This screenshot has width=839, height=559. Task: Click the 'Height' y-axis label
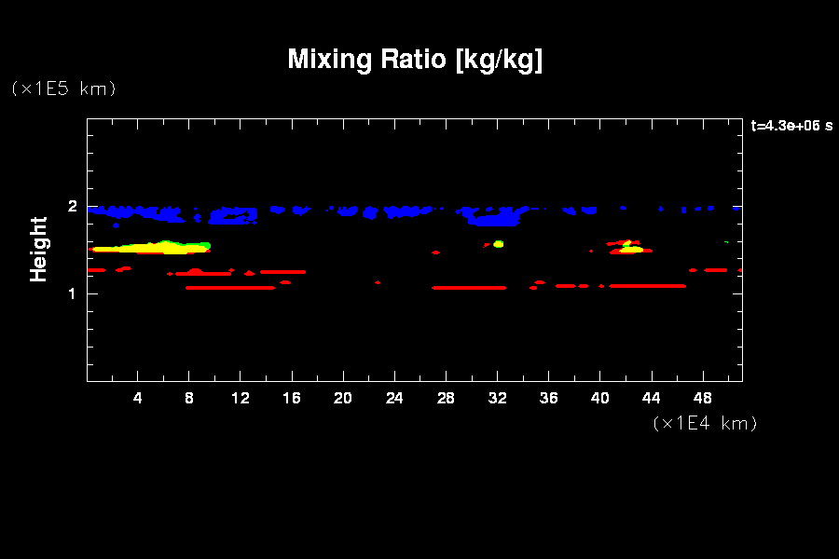(x=39, y=249)
